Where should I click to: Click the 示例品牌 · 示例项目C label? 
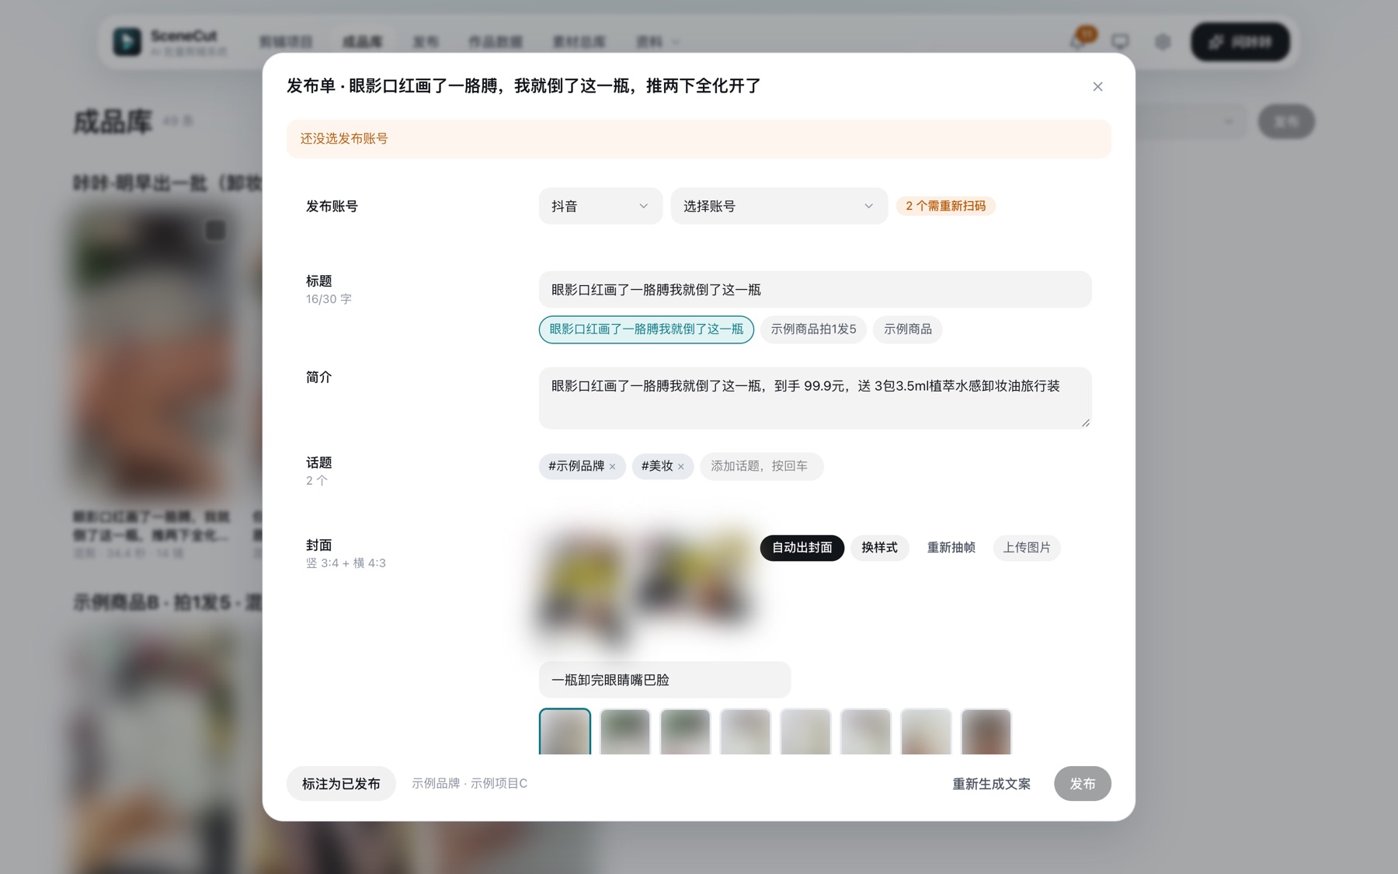coord(469,784)
